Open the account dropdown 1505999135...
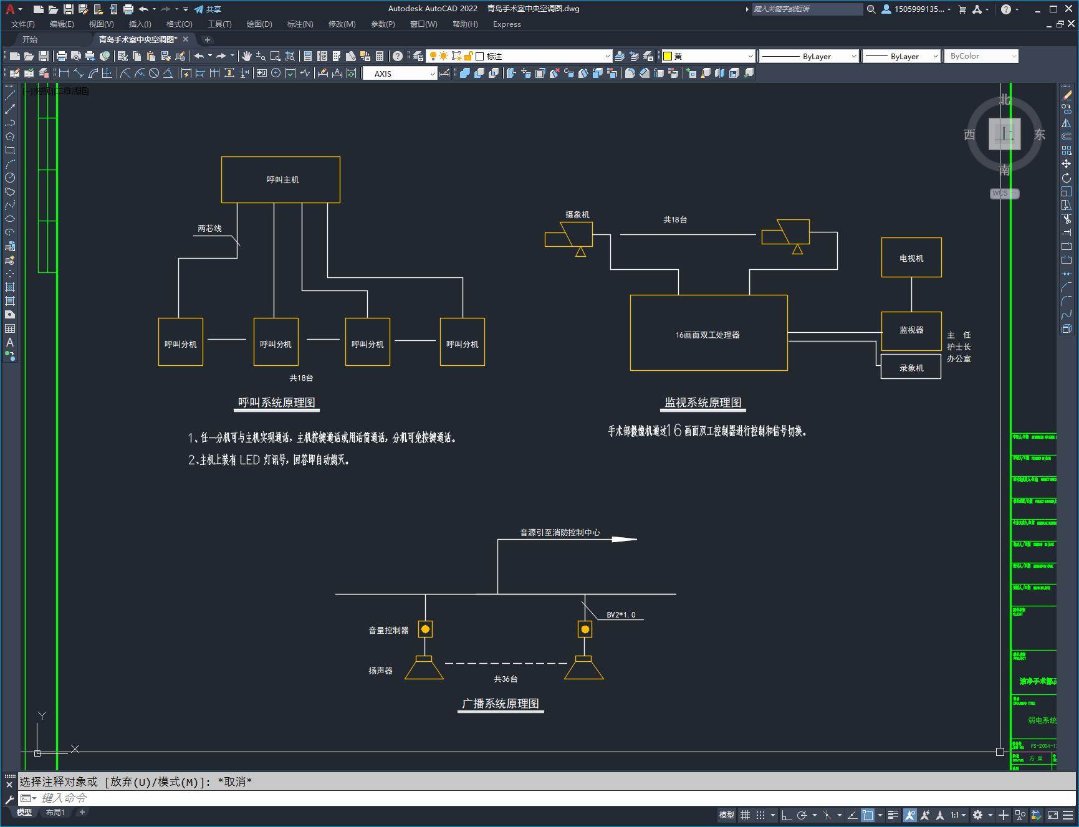1079x827 pixels. coord(917,9)
